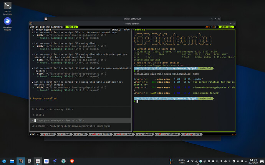This screenshot has width=265, height=165.
Task: Open the Wi-Fi network tray icon
Action: point(238,161)
